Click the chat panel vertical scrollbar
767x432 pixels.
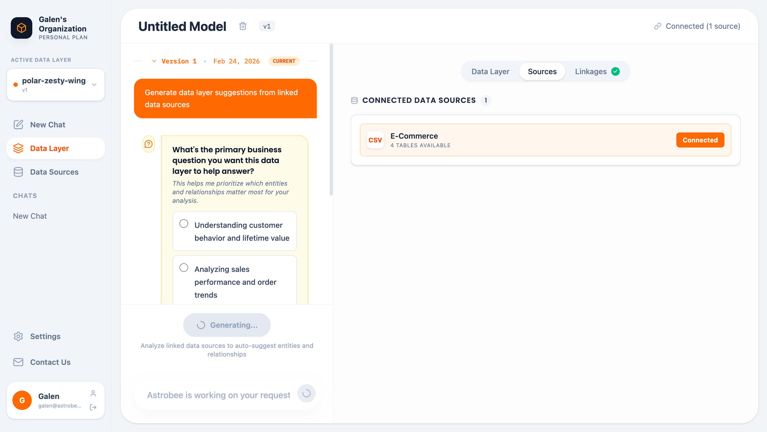pos(331,119)
